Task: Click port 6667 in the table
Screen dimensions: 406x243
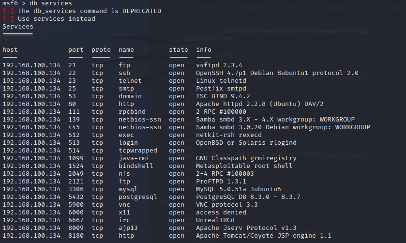Action: [x=76, y=220]
